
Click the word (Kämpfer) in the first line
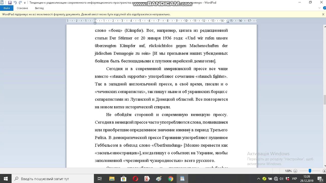pos(134,30)
